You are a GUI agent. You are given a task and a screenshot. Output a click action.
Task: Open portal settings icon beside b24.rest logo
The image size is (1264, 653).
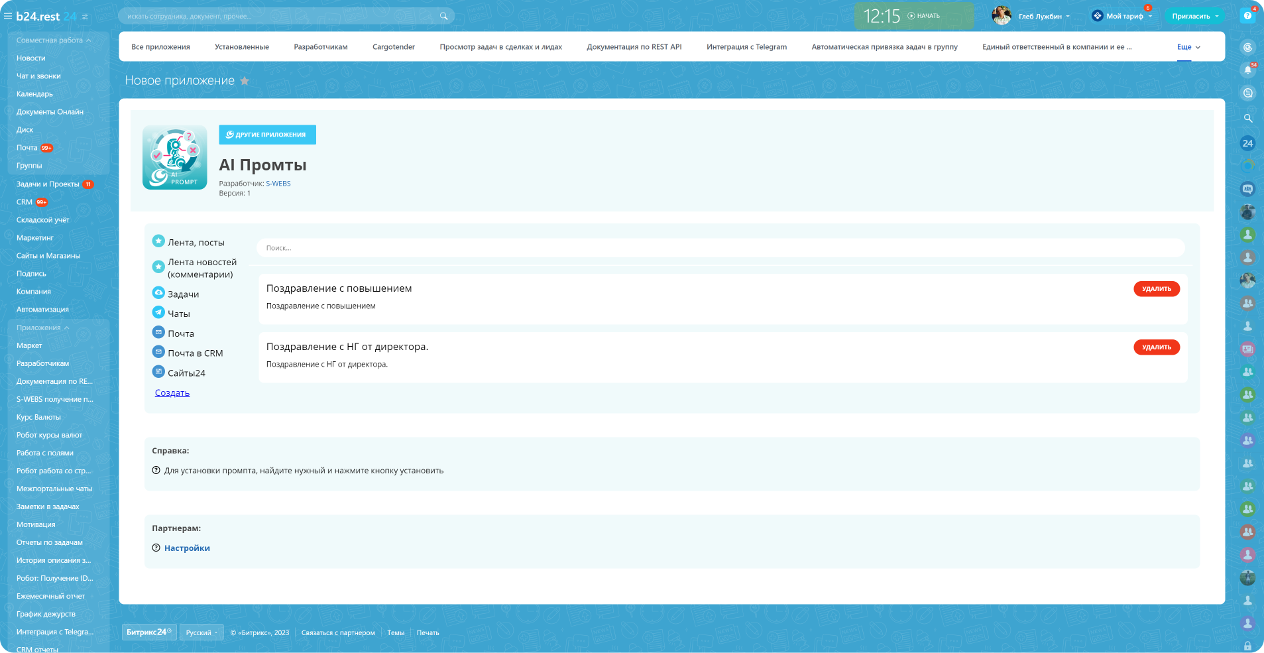pos(85,17)
